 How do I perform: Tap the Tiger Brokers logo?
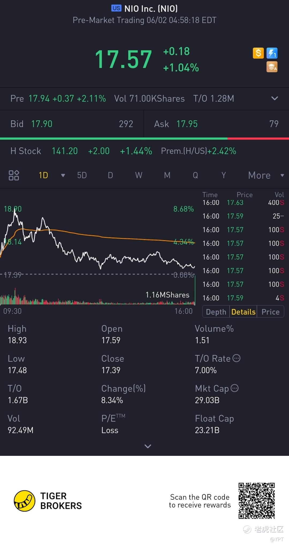click(x=48, y=501)
